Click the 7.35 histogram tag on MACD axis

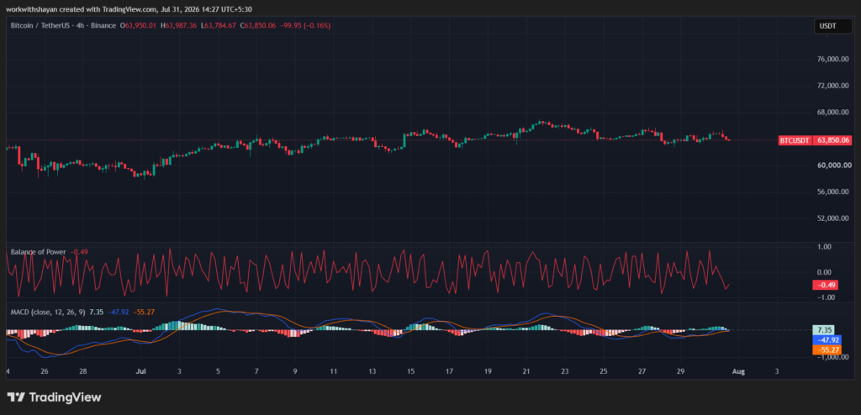pos(824,330)
